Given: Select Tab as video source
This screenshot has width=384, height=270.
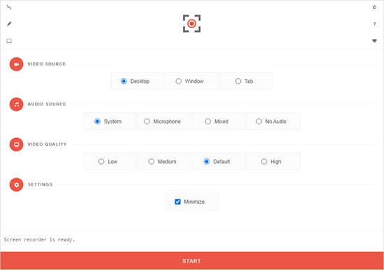Looking at the screenshot, I should coord(246,81).
